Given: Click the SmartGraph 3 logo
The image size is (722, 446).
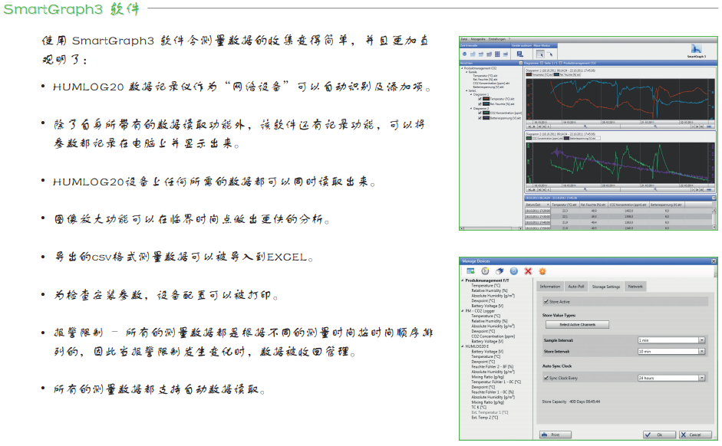Looking at the screenshot, I should [x=696, y=50].
